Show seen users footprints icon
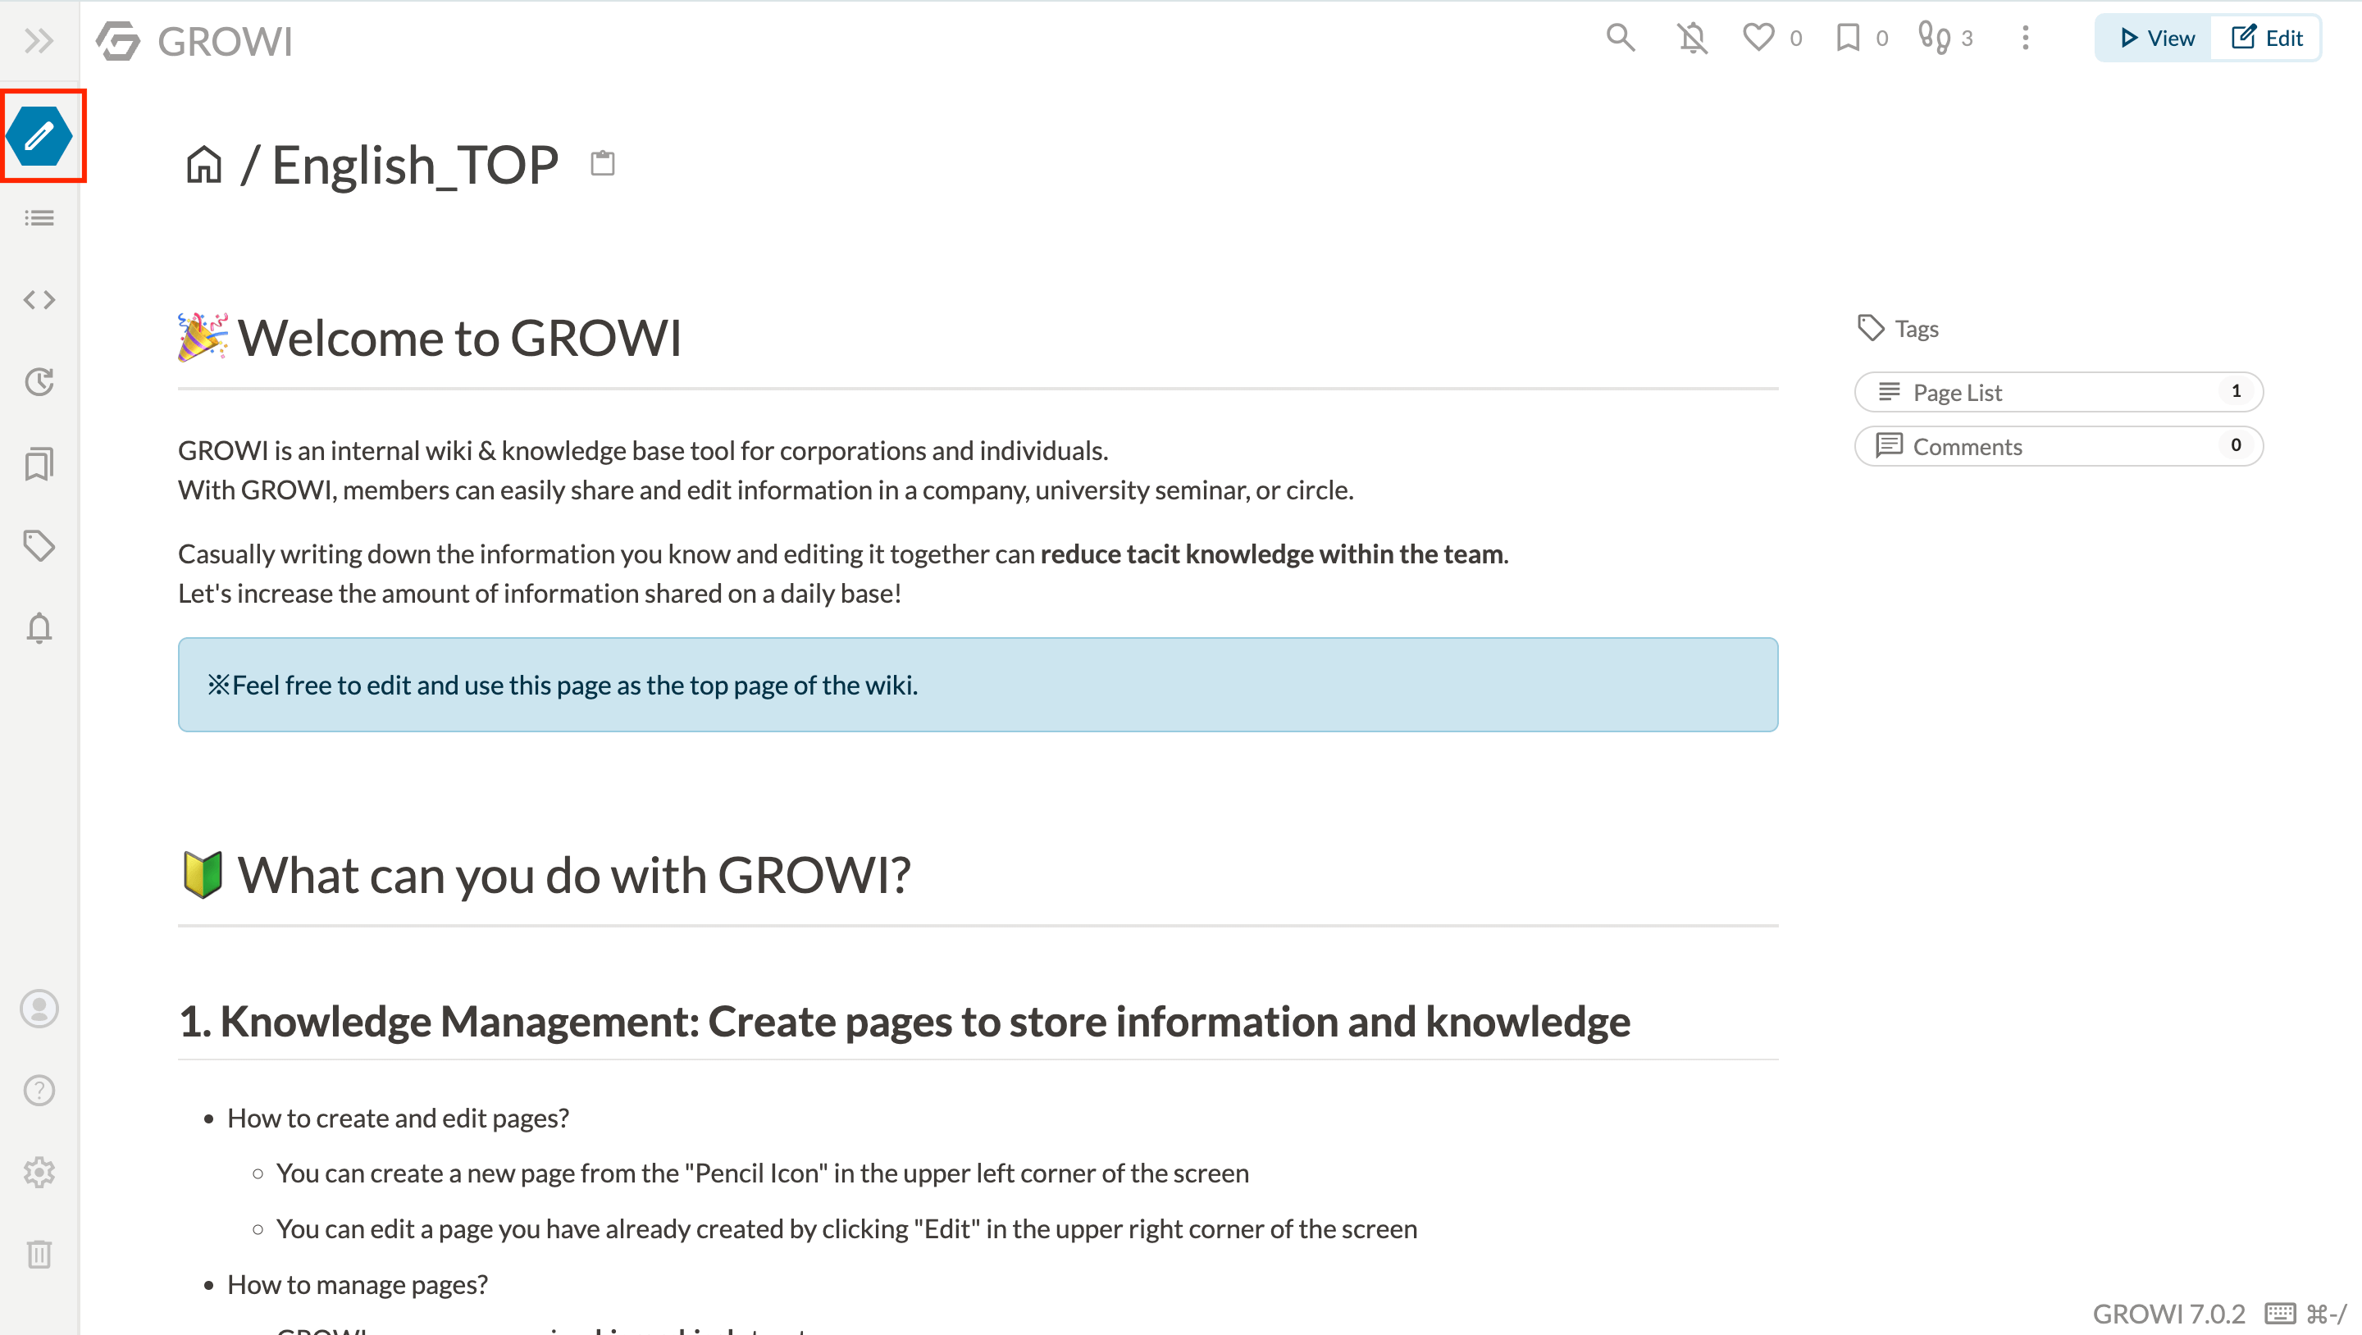 [x=1934, y=38]
